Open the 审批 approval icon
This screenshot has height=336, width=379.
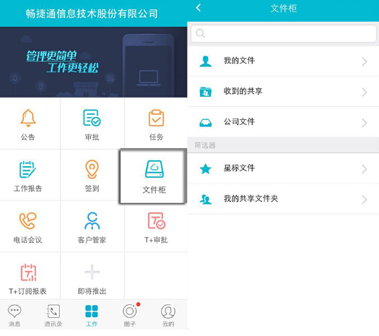pos(92,118)
